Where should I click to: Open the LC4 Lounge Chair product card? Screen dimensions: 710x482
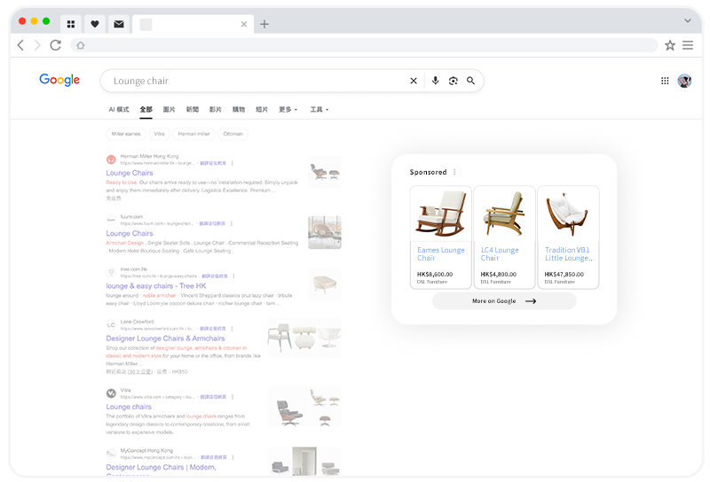[504, 237]
